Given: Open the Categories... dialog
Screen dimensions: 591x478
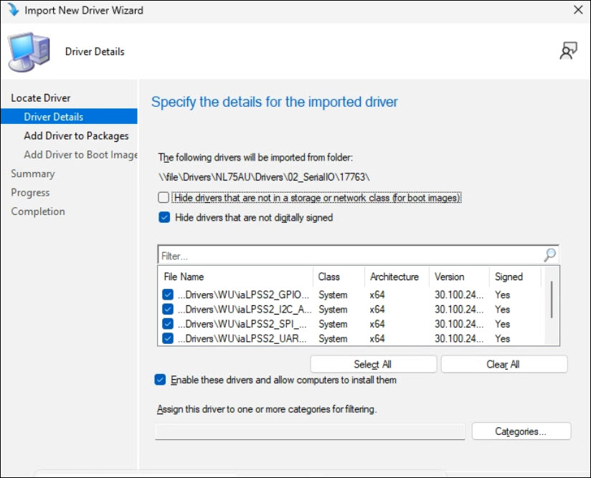Looking at the screenshot, I should click(x=521, y=431).
